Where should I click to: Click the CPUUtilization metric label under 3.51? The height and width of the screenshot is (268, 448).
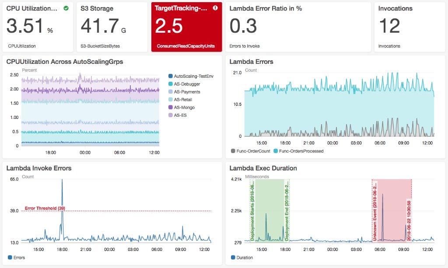[22, 46]
